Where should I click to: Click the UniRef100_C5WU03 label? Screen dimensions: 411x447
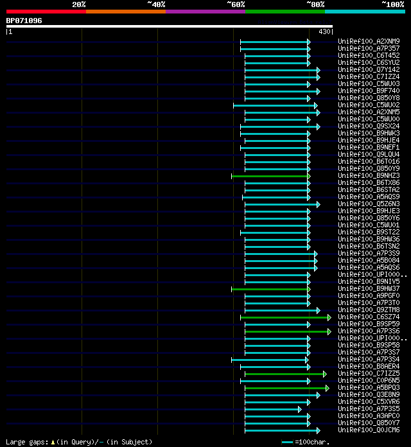click(369, 83)
